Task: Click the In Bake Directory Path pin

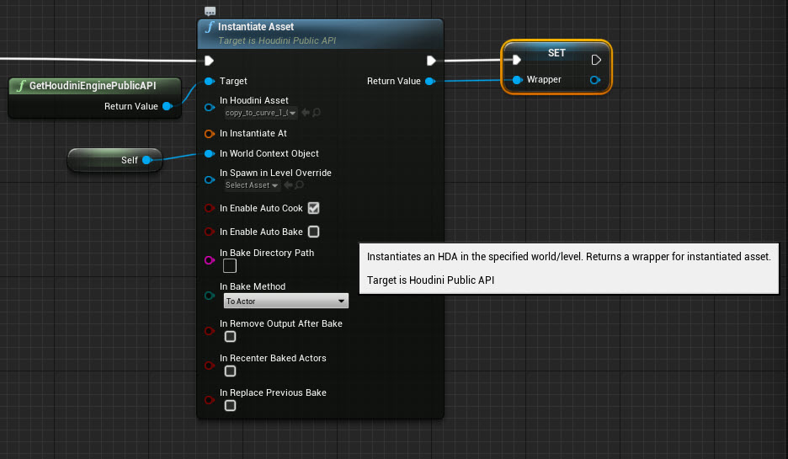Action: click(209, 260)
